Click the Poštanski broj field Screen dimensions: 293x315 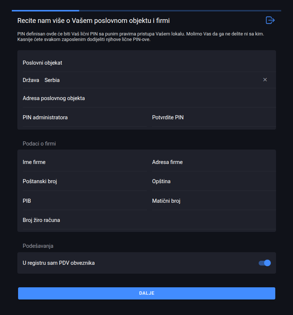pos(85,181)
